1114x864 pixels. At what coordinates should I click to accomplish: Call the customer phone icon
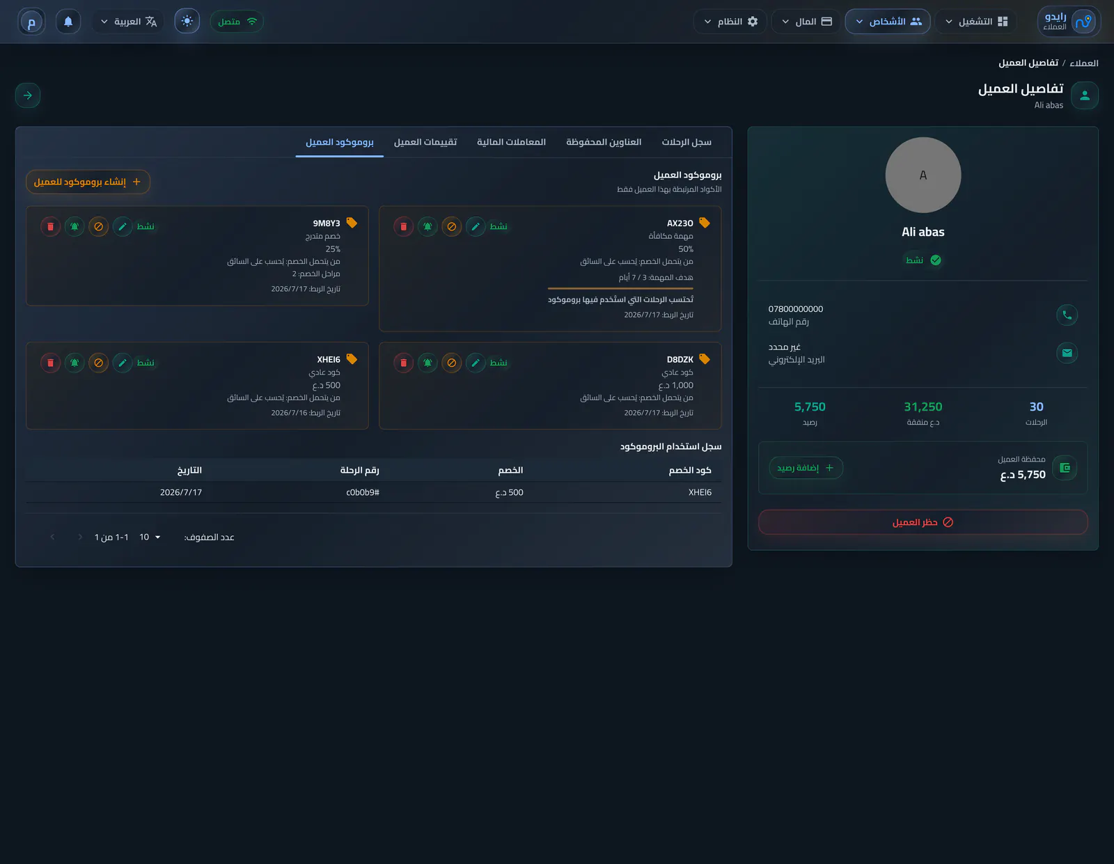click(x=1067, y=315)
